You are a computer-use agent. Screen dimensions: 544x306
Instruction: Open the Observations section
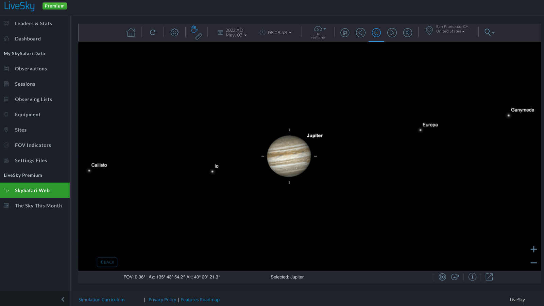click(x=31, y=68)
